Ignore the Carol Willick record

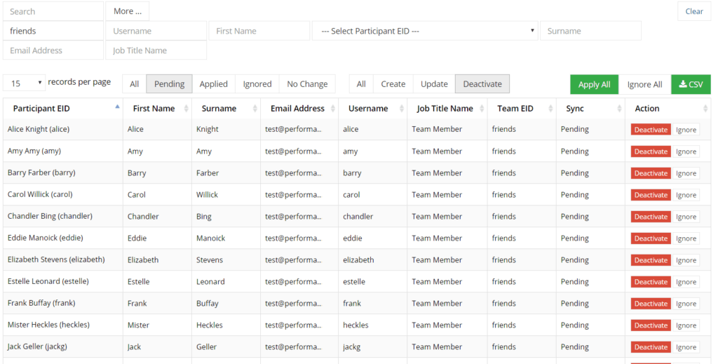click(x=686, y=195)
